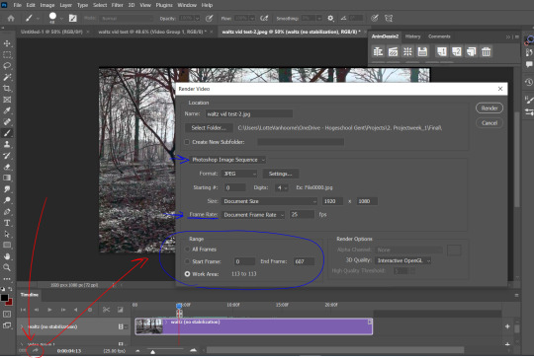Select the Healing Brush tool
This screenshot has width=534, height=358.
coord(7,122)
